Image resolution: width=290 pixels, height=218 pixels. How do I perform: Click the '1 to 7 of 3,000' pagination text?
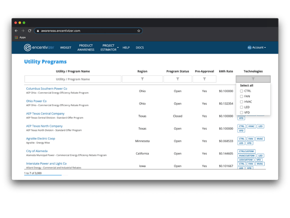[x=33, y=173]
